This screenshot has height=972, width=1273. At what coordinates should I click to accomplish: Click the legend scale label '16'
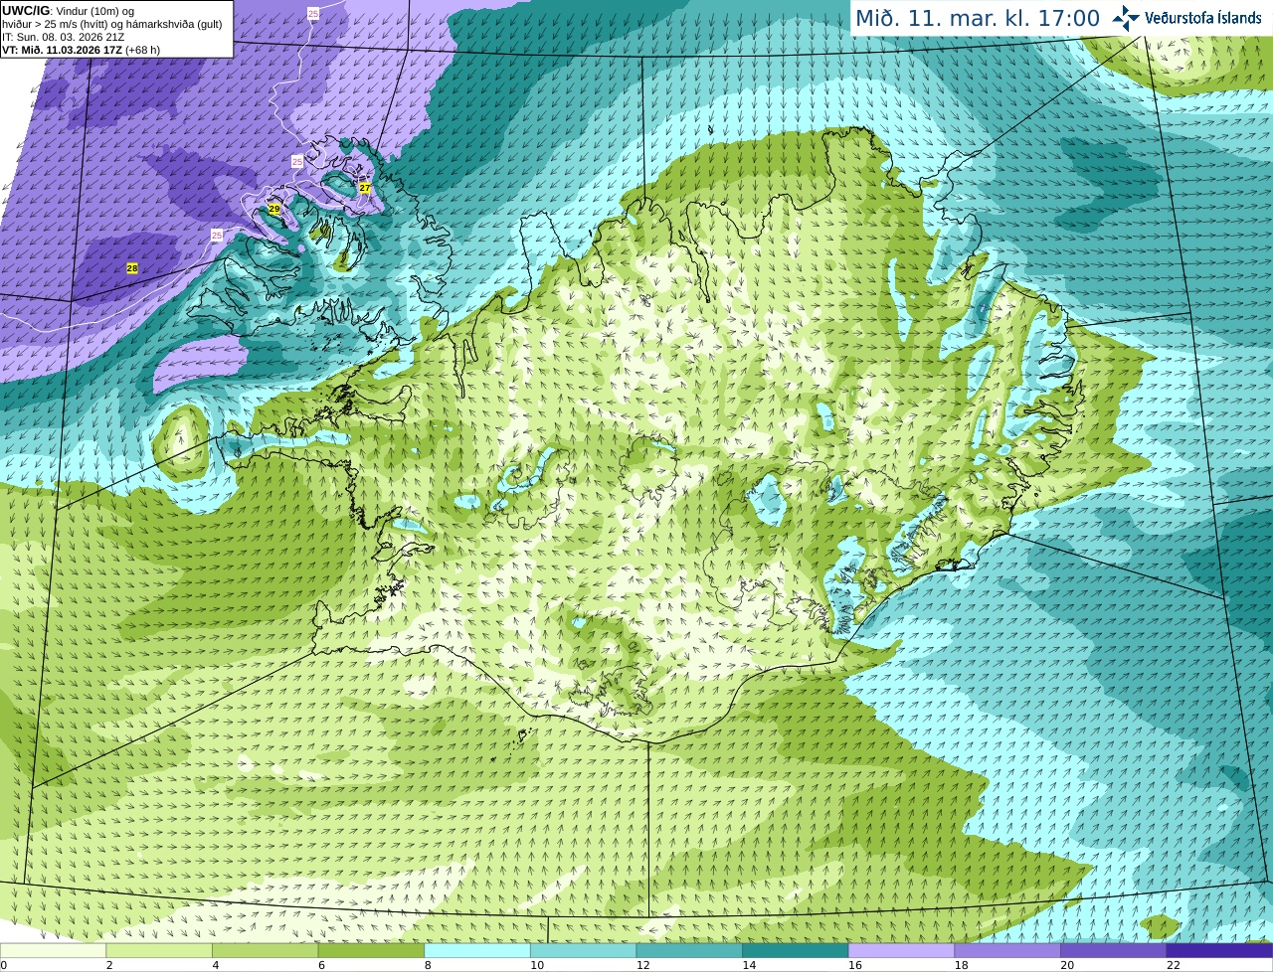[855, 965]
